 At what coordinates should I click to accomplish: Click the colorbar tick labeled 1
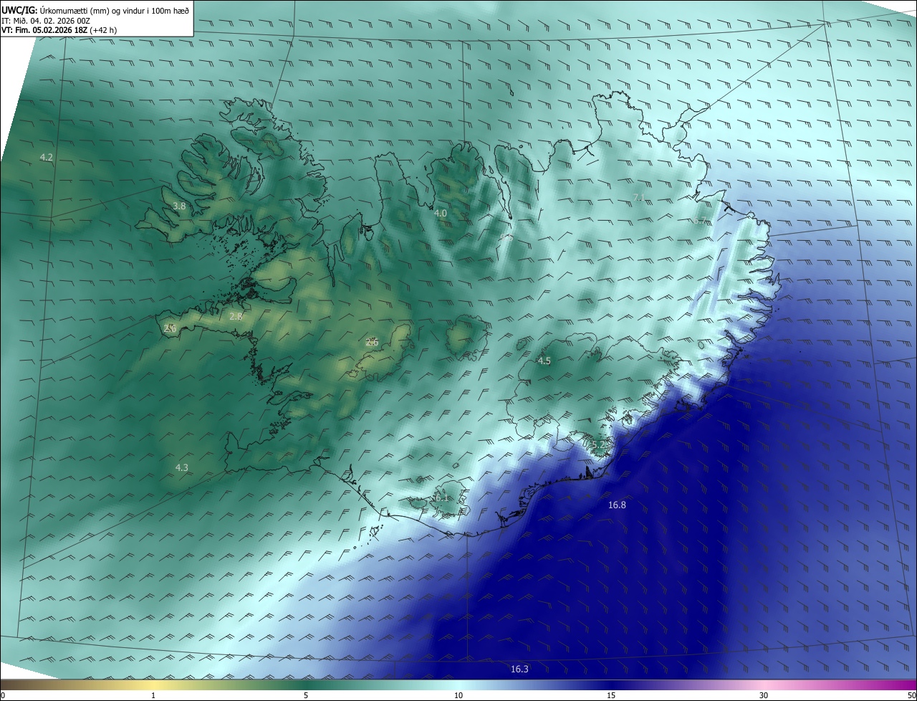click(x=153, y=695)
